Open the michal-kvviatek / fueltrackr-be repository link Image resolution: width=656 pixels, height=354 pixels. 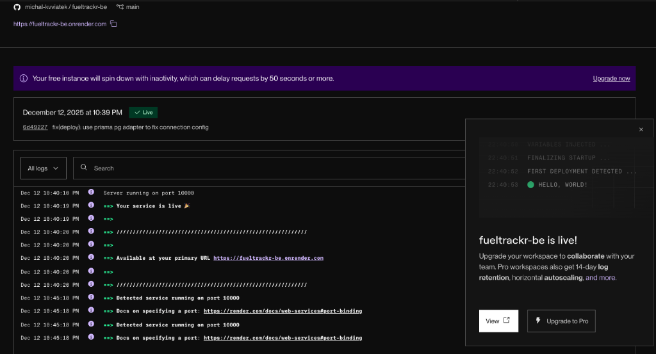65,6
